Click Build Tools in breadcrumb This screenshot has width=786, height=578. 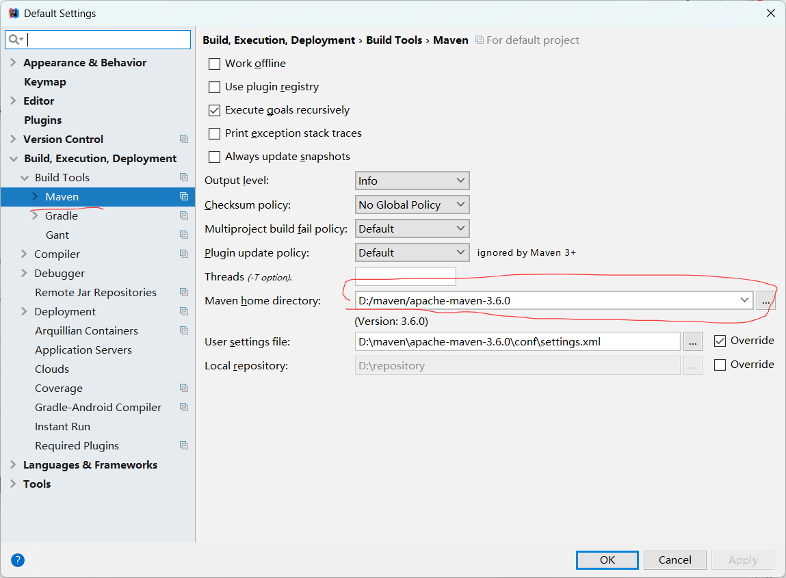coord(394,40)
